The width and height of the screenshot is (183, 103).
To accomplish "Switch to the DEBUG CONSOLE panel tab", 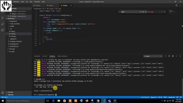I will 62,56.
